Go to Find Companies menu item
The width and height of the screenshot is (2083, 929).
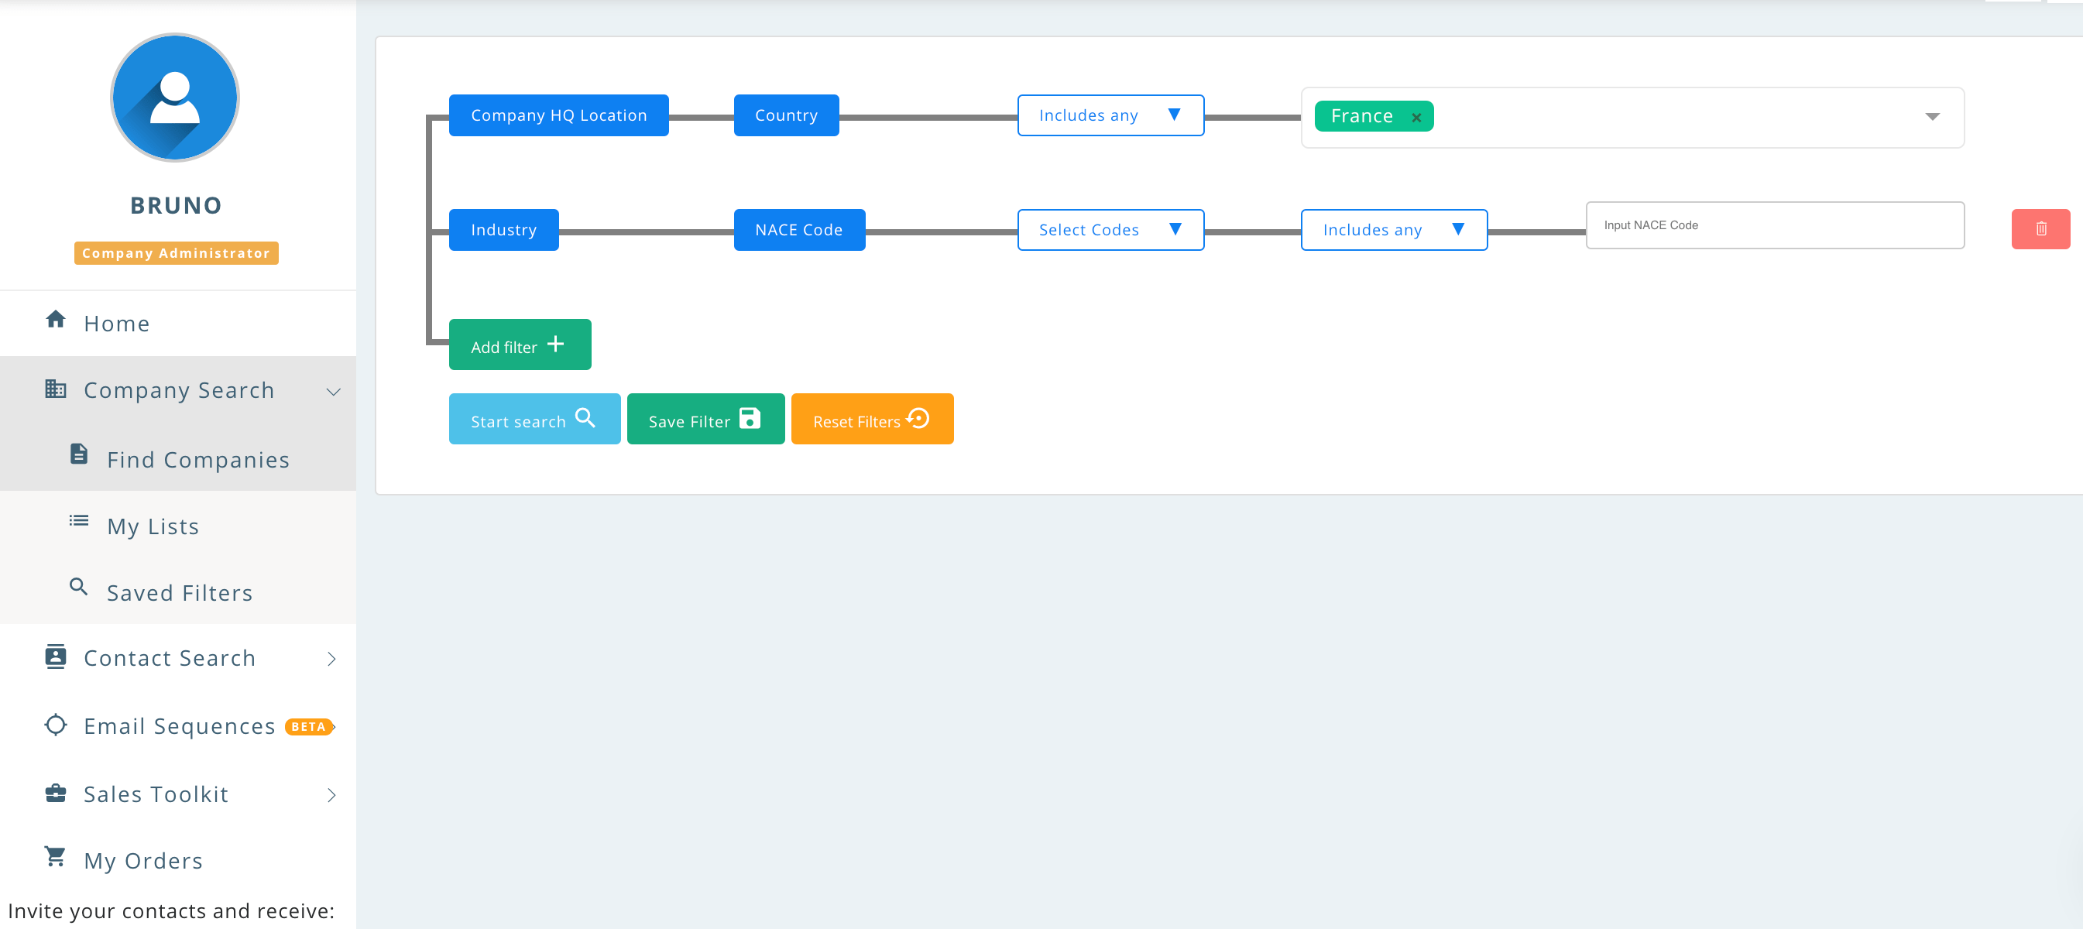point(197,460)
